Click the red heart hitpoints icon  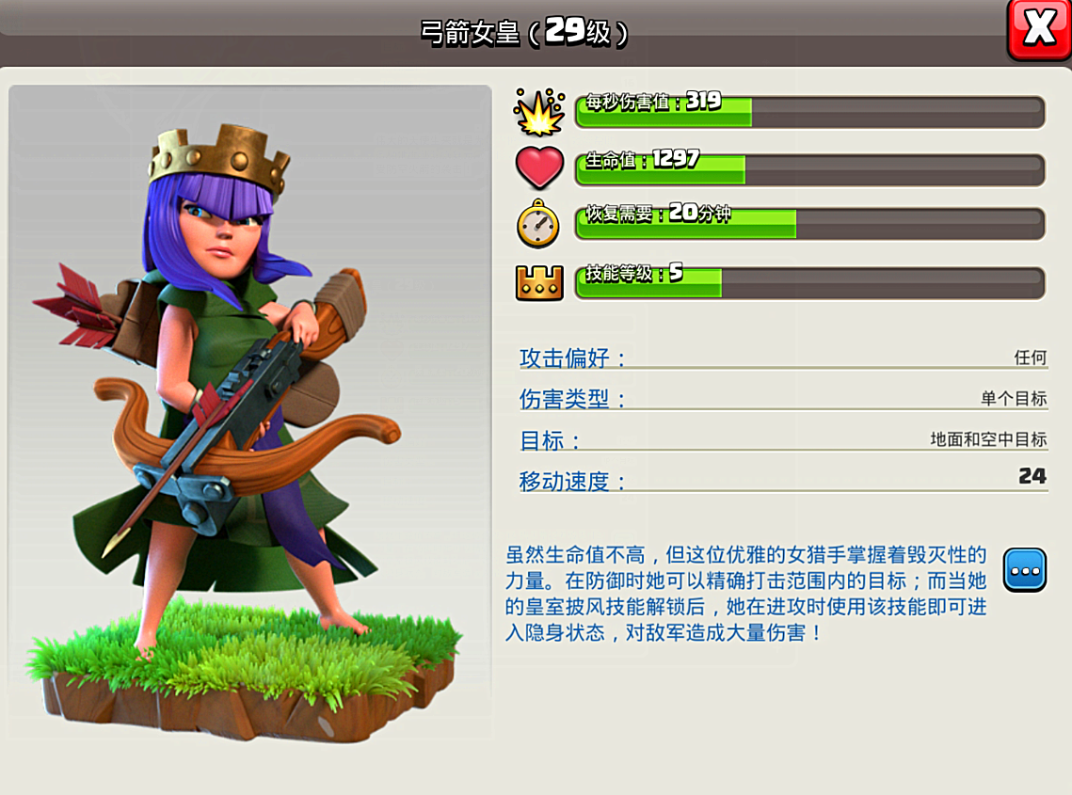pyautogui.click(x=539, y=167)
